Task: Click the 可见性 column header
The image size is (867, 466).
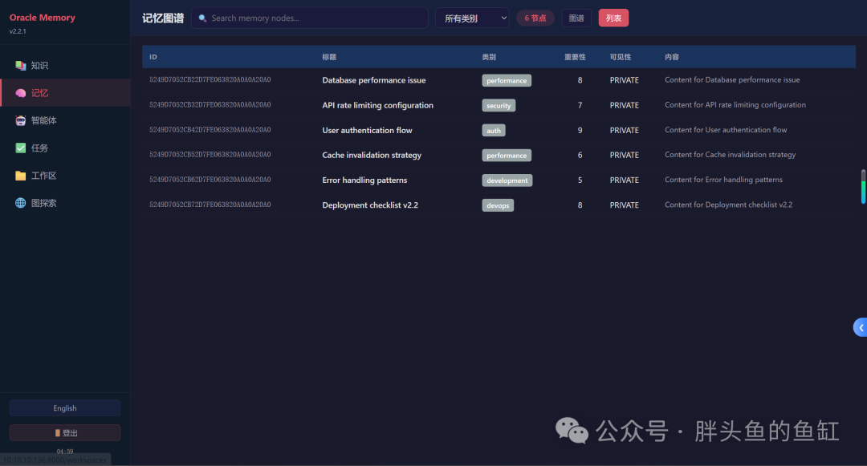Action: (621, 57)
